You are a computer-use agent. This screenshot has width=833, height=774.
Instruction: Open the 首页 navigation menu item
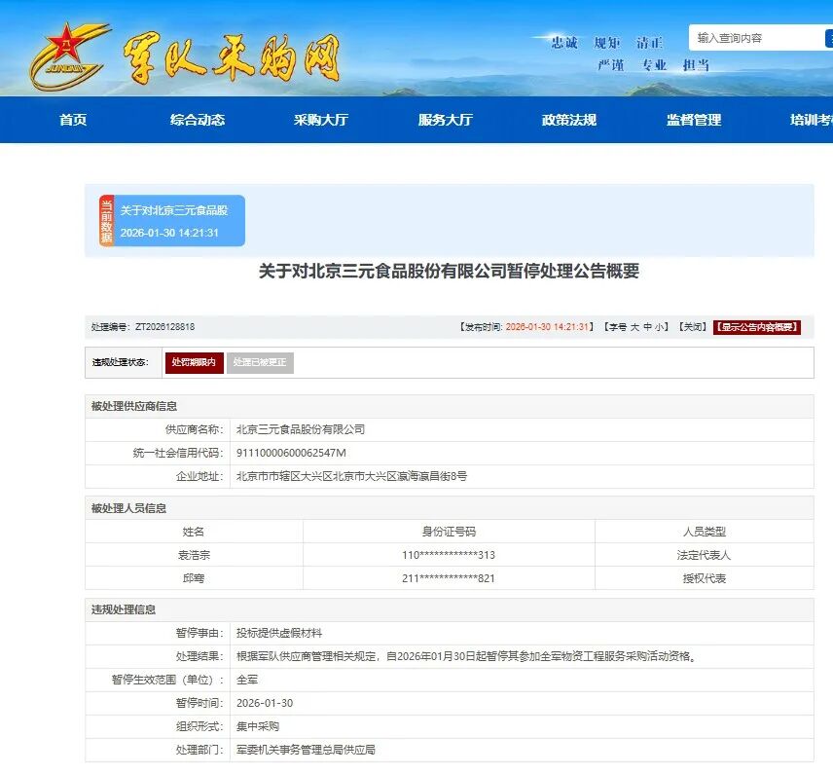(x=73, y=120)
